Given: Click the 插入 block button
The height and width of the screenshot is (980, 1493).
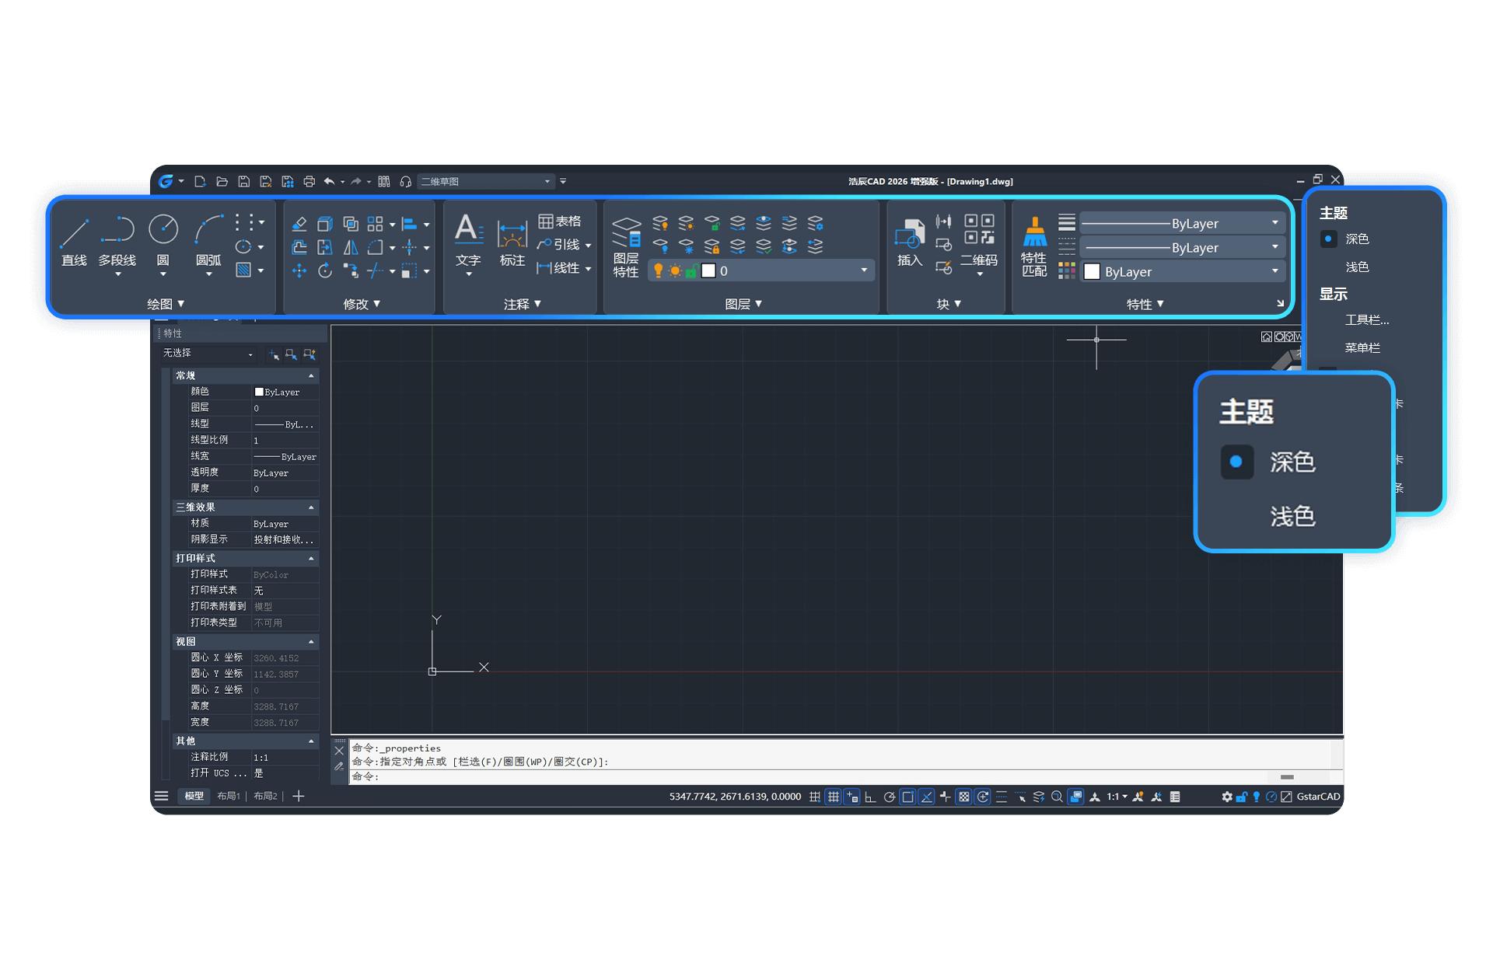Looking at the screenshot, I should point(909,242).
